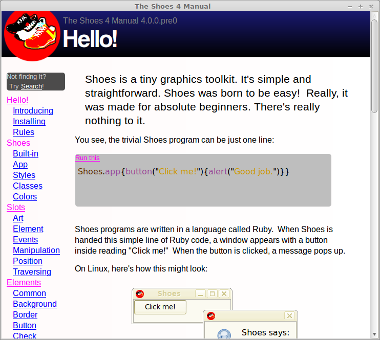Click The Shoes 4 Manual 4.0.0.pre0 subtitle
380x340 pixels.
[120, 21]
